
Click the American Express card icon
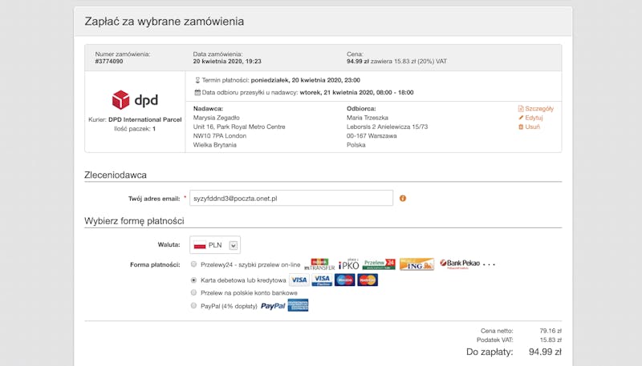tap(298, 305)
